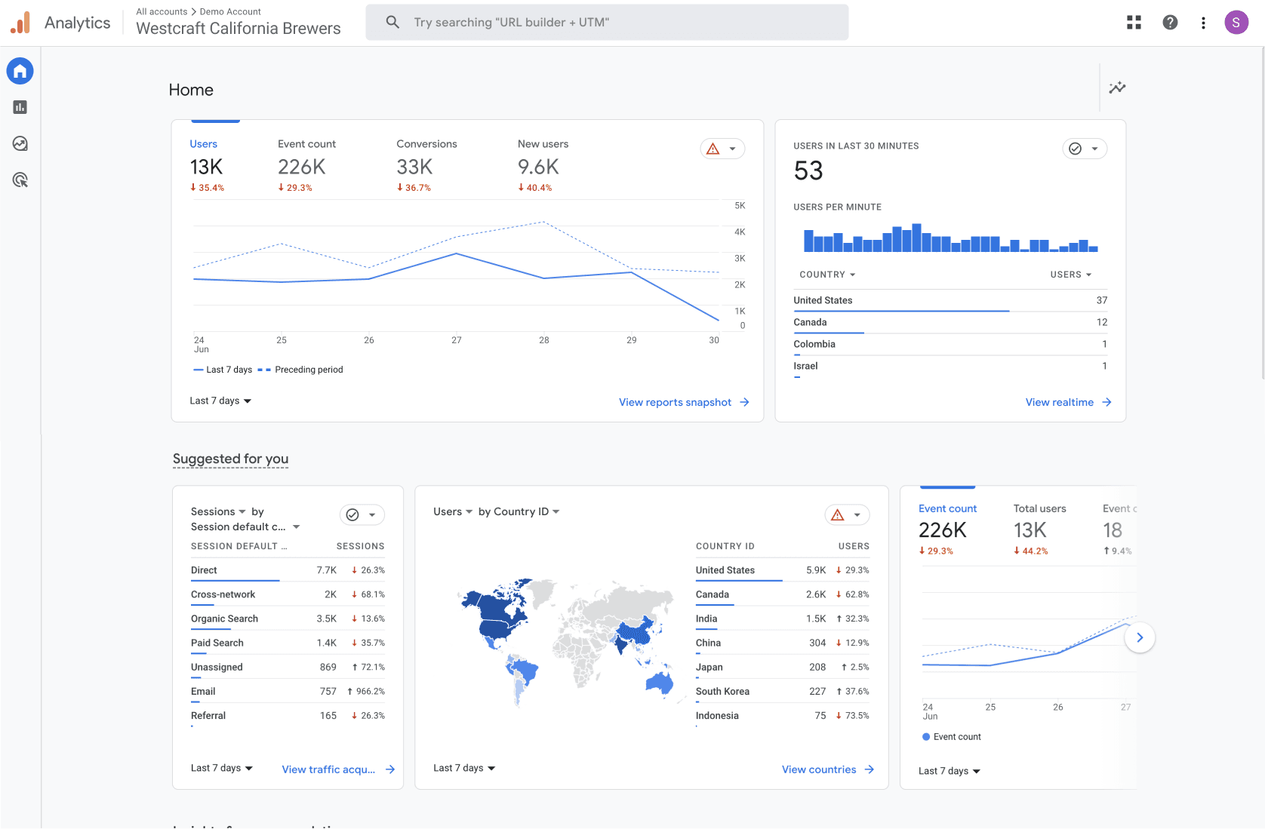Click the users per minute bar chart
Screen dimensions: 1265x829
point(950,238)
